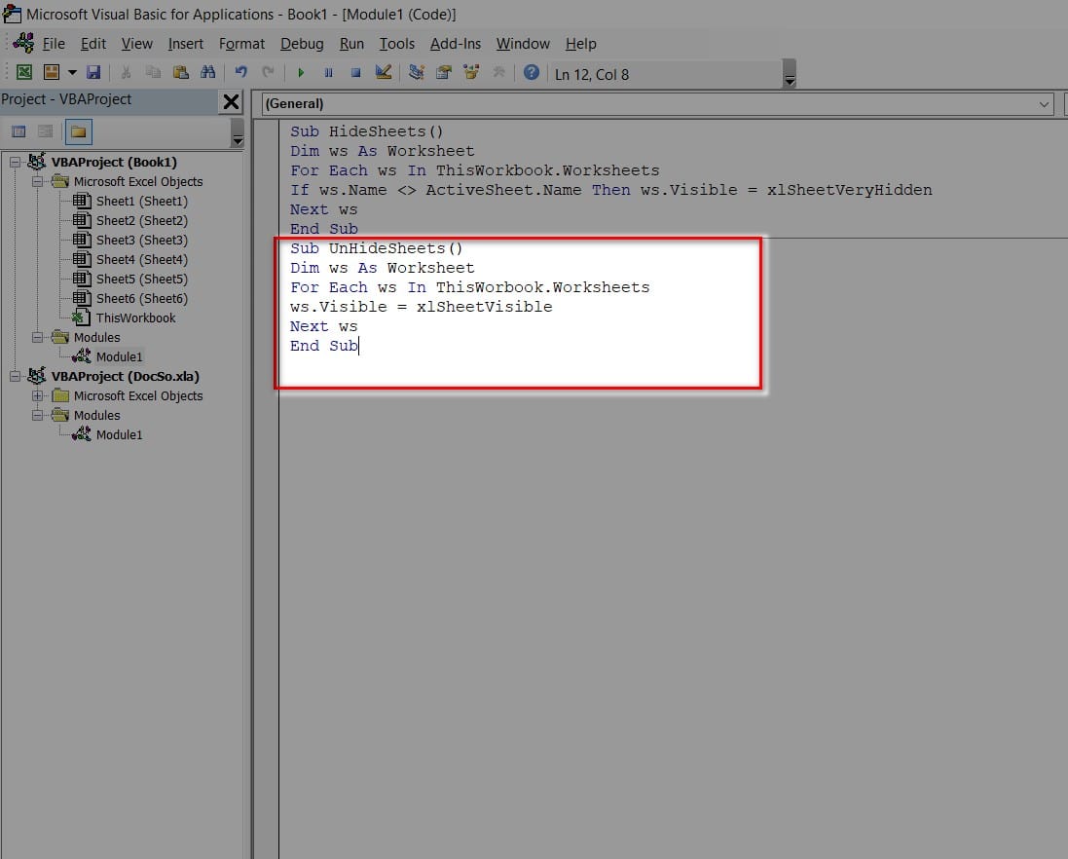Select View Object in Project Explorer
This screenshot has height=859, width=1068.
pyautogui.click(x=44, y=131)
